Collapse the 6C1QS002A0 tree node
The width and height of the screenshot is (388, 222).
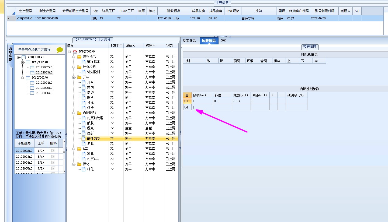[22, 78]
